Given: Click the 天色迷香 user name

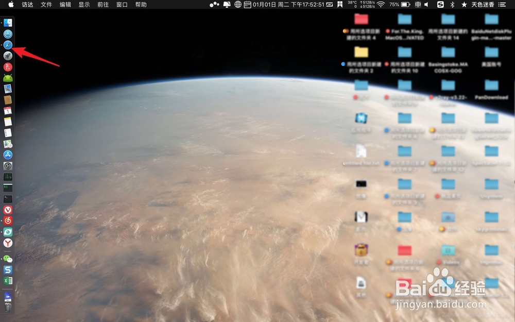Looking at the screenshot, I should pyautogui.click(x=483, y=4).
